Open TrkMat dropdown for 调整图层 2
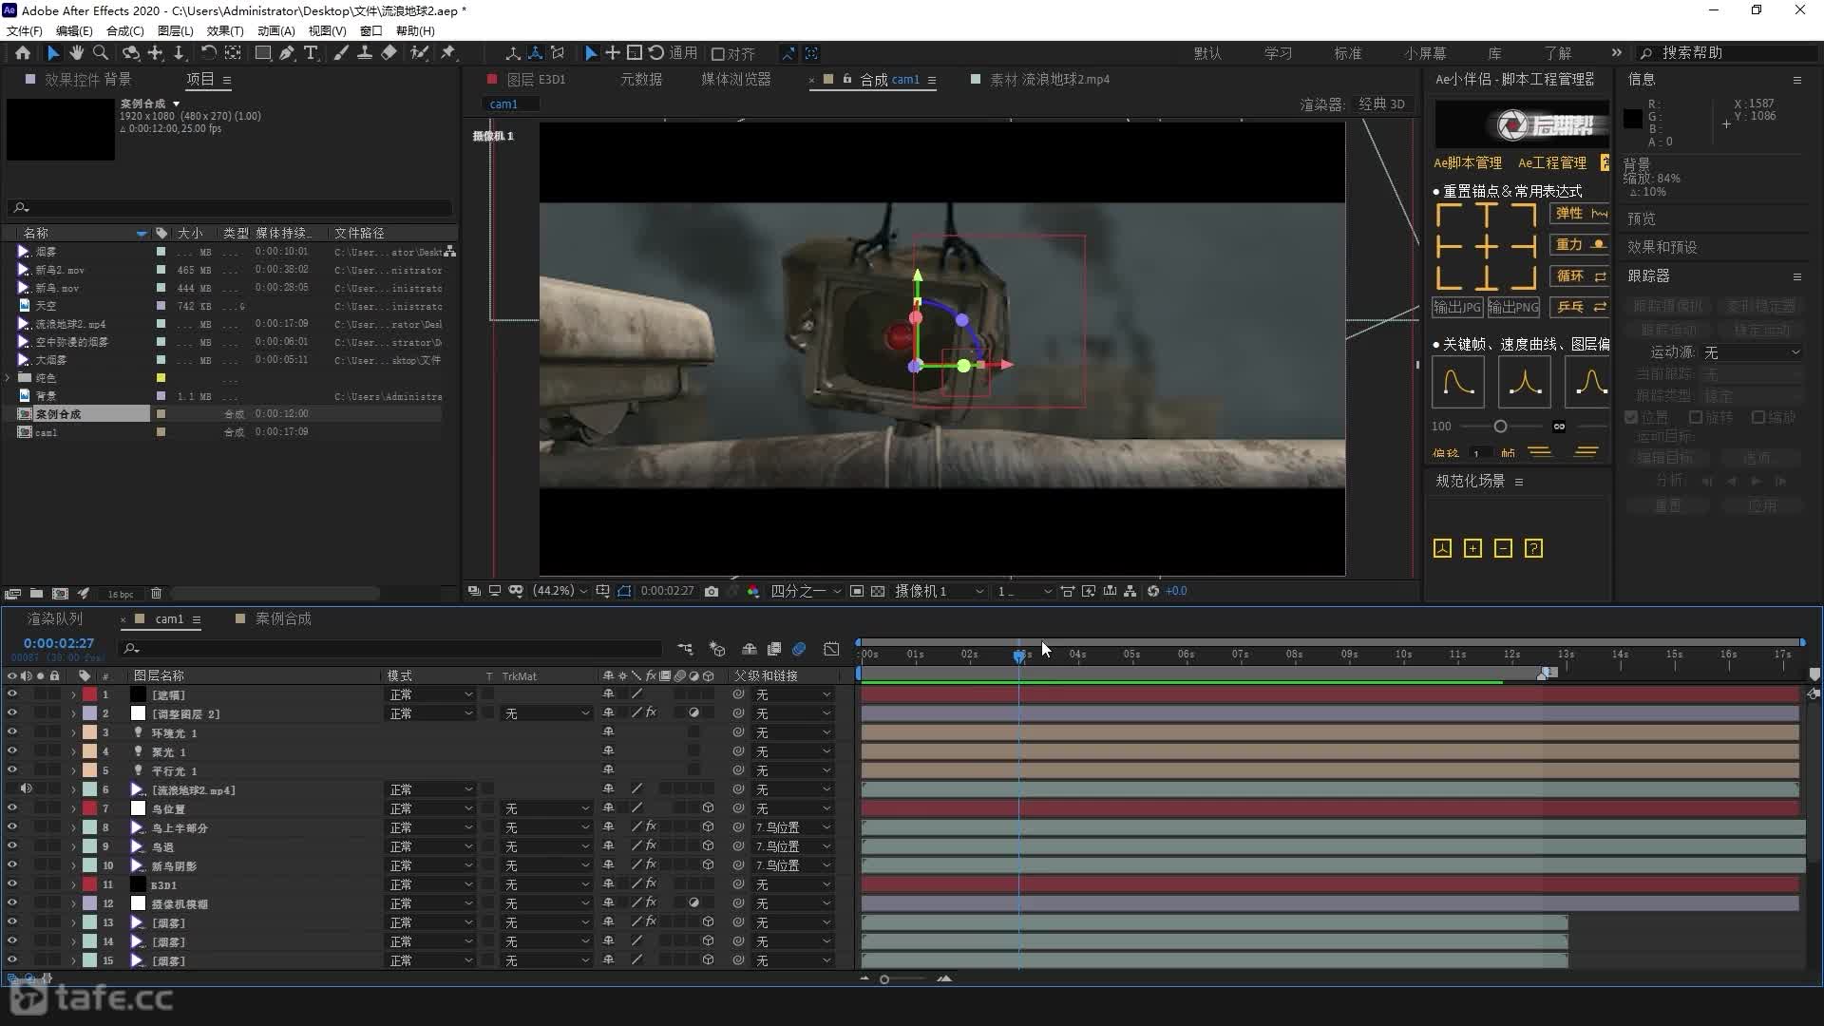The width and height of the screenshot is (1824, 1026). coord(546,713)
